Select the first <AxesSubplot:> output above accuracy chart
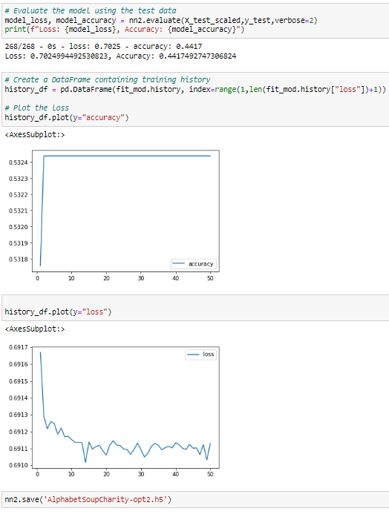389x514 pixels. coord(35,135)
